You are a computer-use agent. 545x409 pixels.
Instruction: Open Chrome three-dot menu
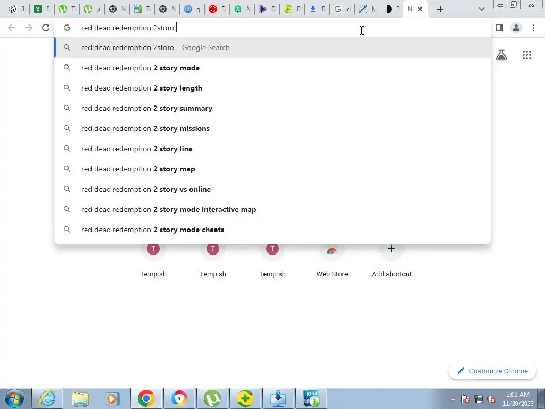tap(533, 28)
